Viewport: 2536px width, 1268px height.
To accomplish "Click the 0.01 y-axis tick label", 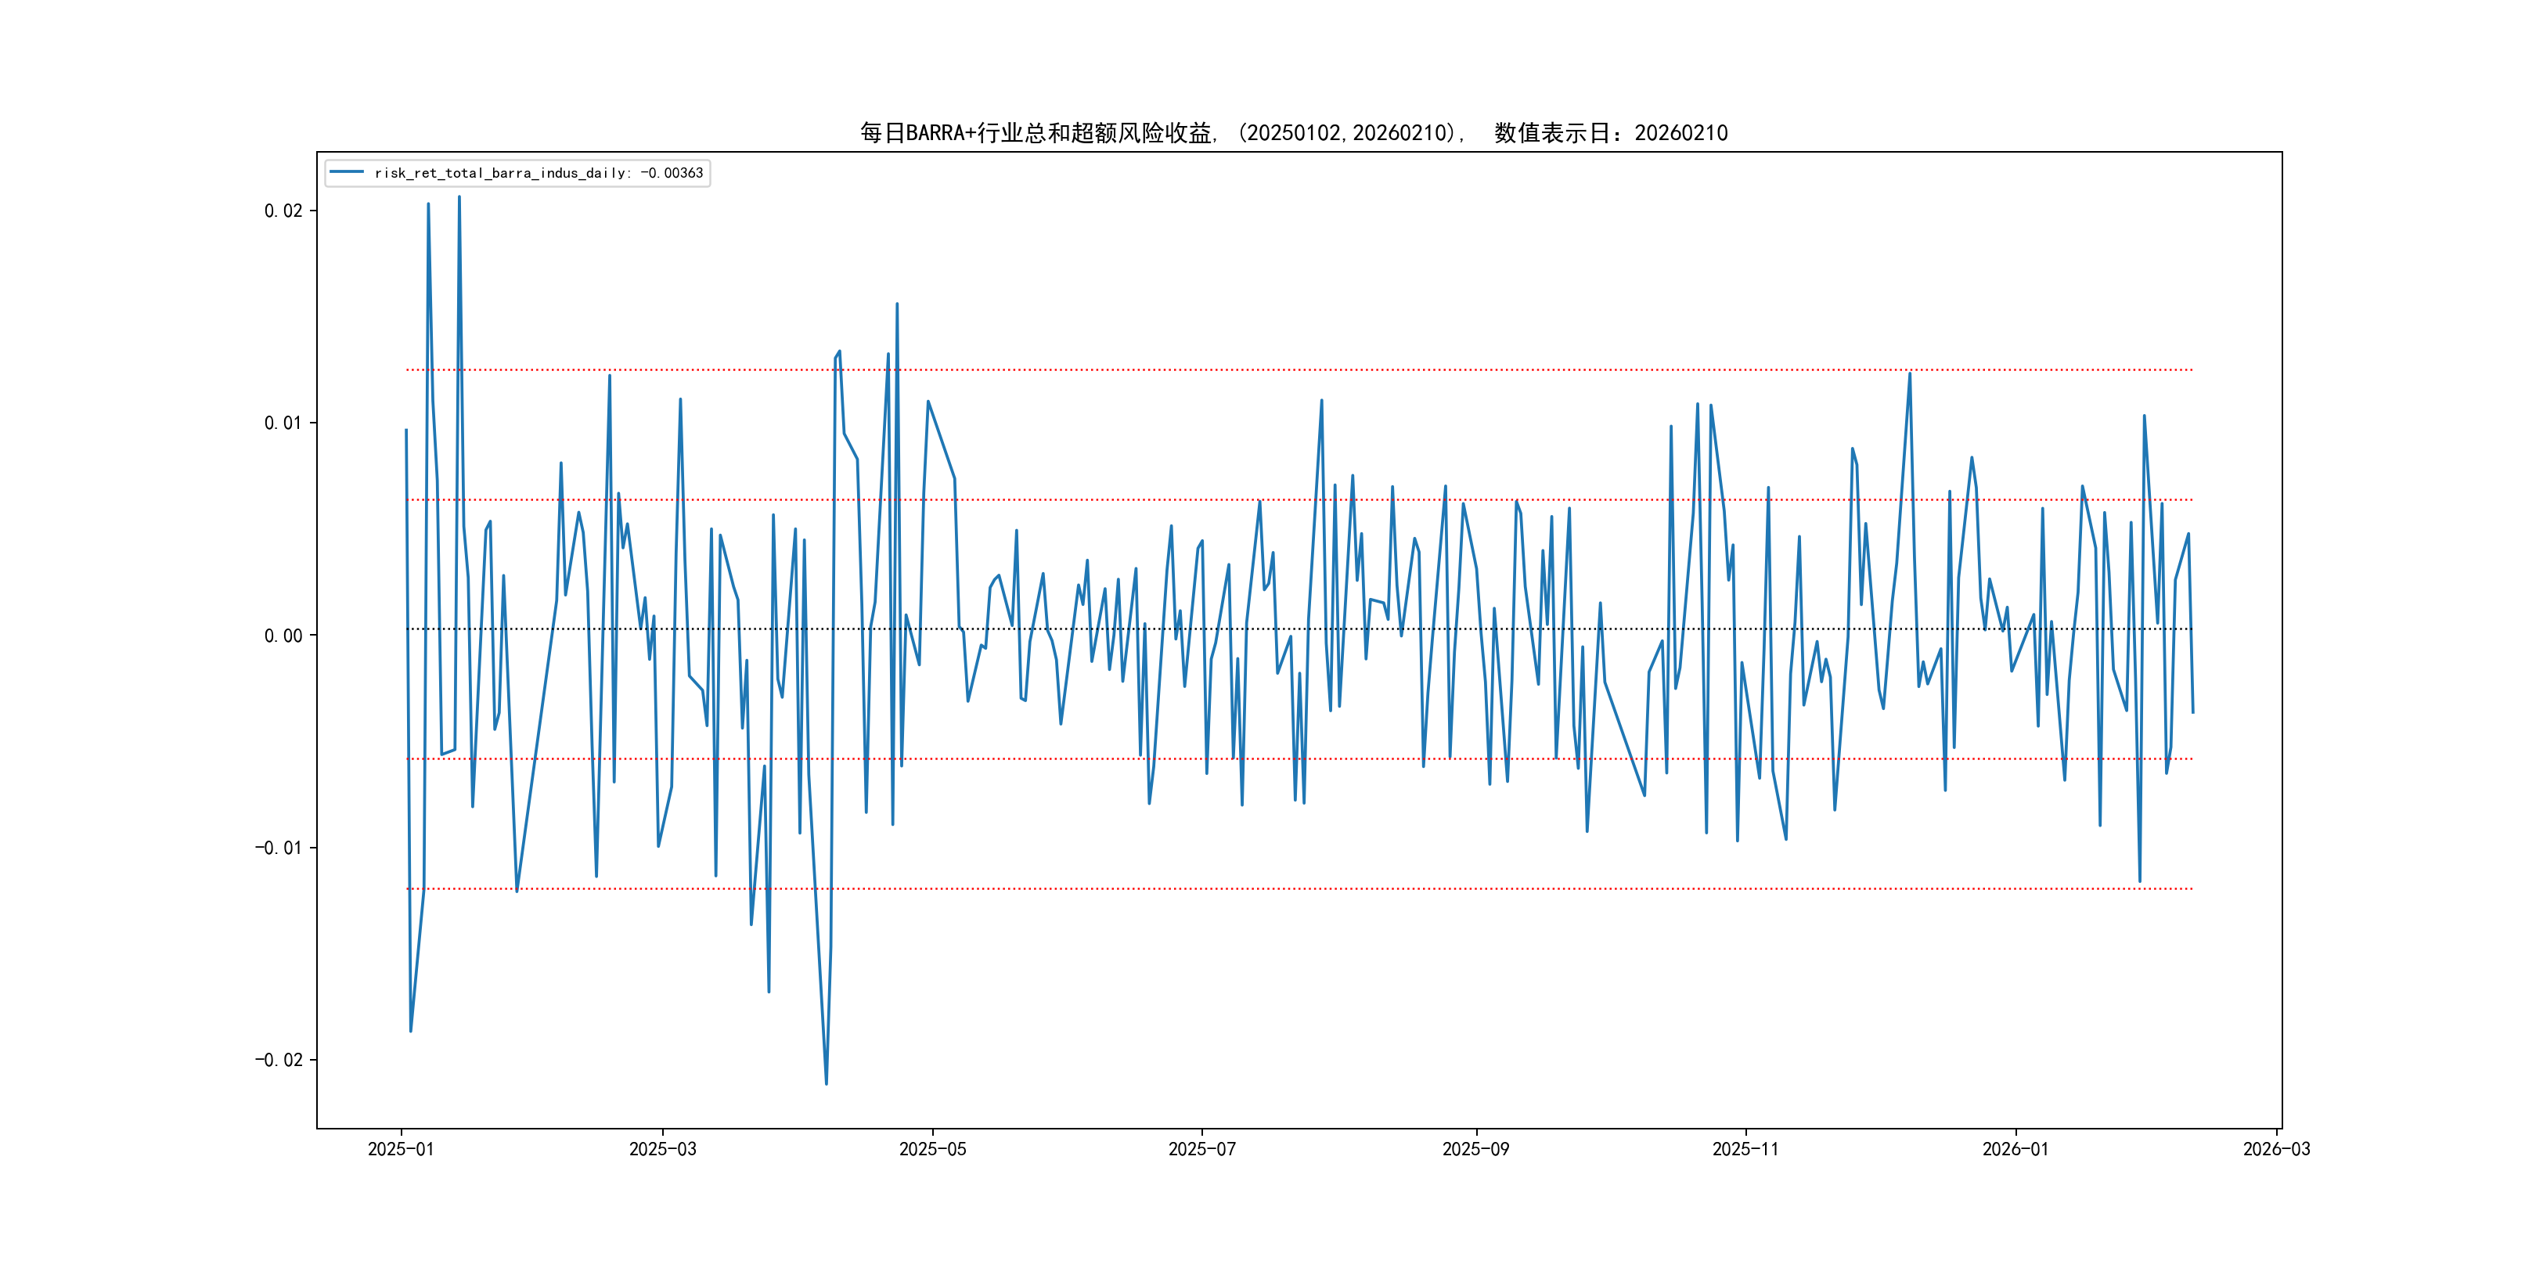I will tap(283, 423).
